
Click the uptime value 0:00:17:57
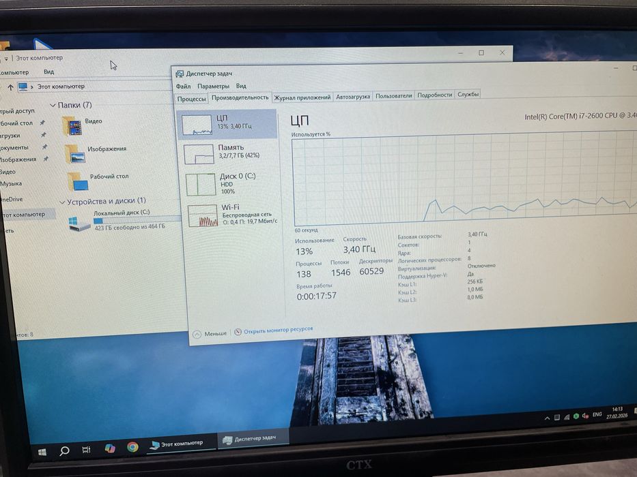pos(317,296)
